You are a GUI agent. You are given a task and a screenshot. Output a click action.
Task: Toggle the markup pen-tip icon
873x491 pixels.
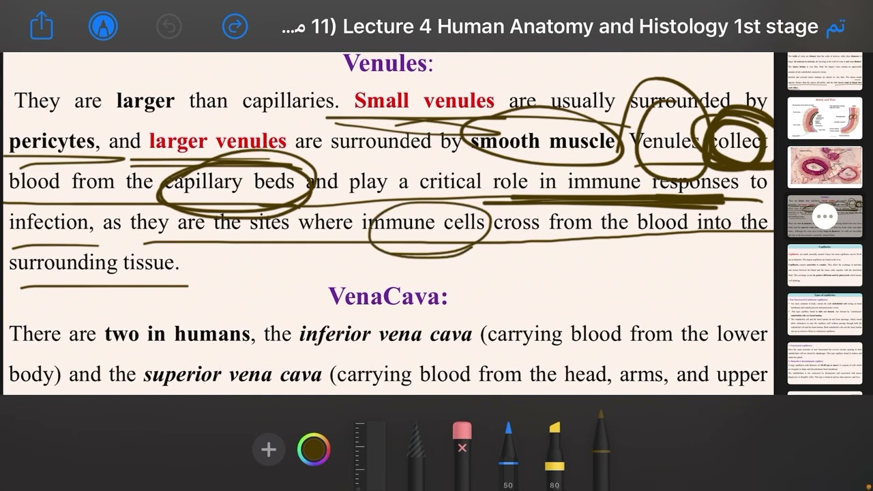pyautogui.click(x=103, y=27)
